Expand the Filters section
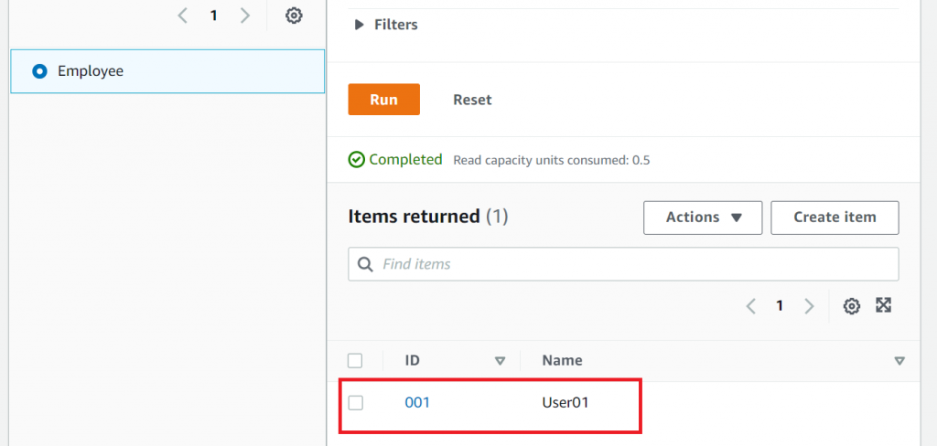Image resolution: width=937 pixels, height=446 pixels. click(360, 25)
